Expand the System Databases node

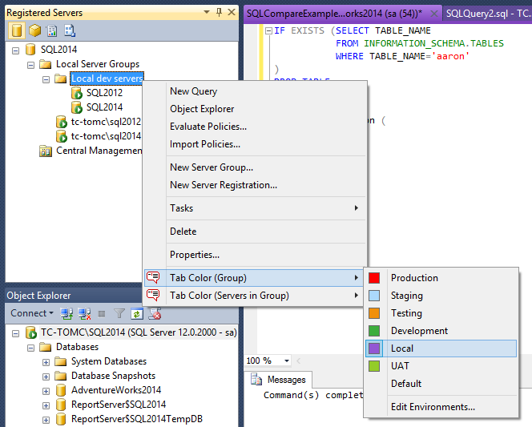point(46,362)
